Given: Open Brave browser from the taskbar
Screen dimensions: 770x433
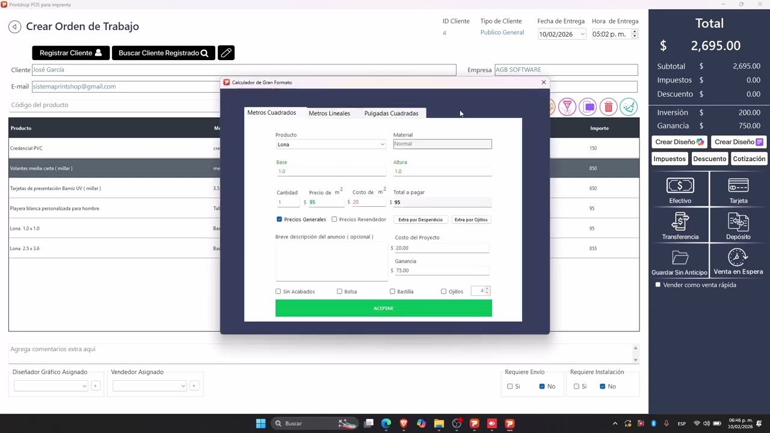Looking at the screenshot, I should click(404, 423).
